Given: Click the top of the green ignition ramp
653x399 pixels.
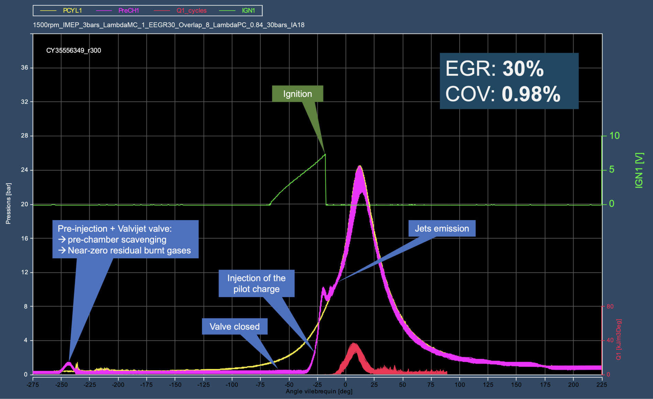Looking at the screenshot, I should point(325,155).
